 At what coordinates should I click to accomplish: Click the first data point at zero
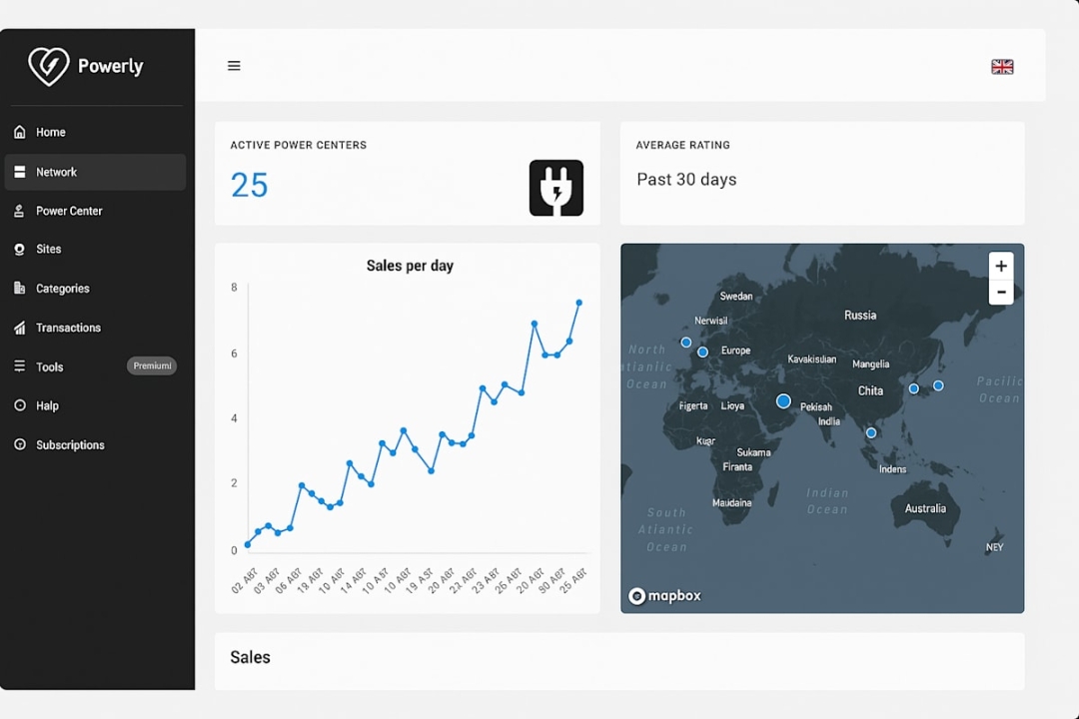coord(248,544)
